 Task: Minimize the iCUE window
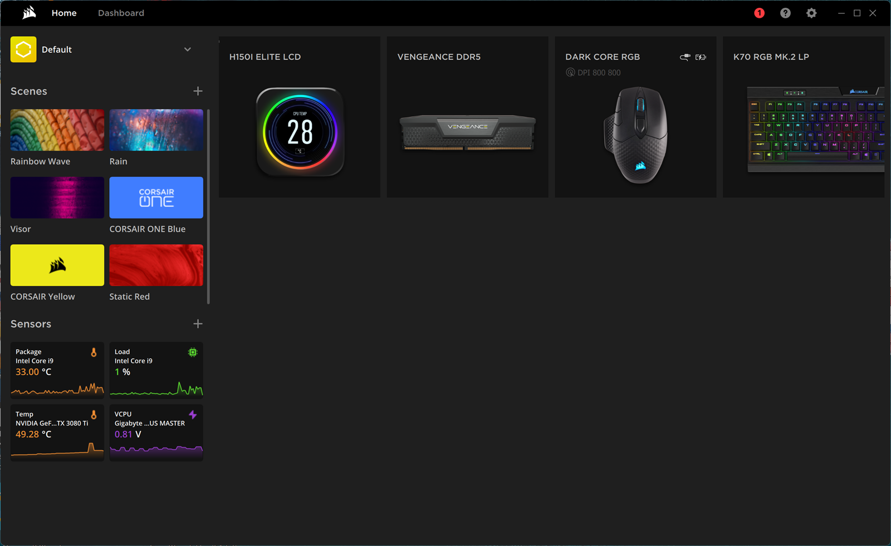(841, 13)
